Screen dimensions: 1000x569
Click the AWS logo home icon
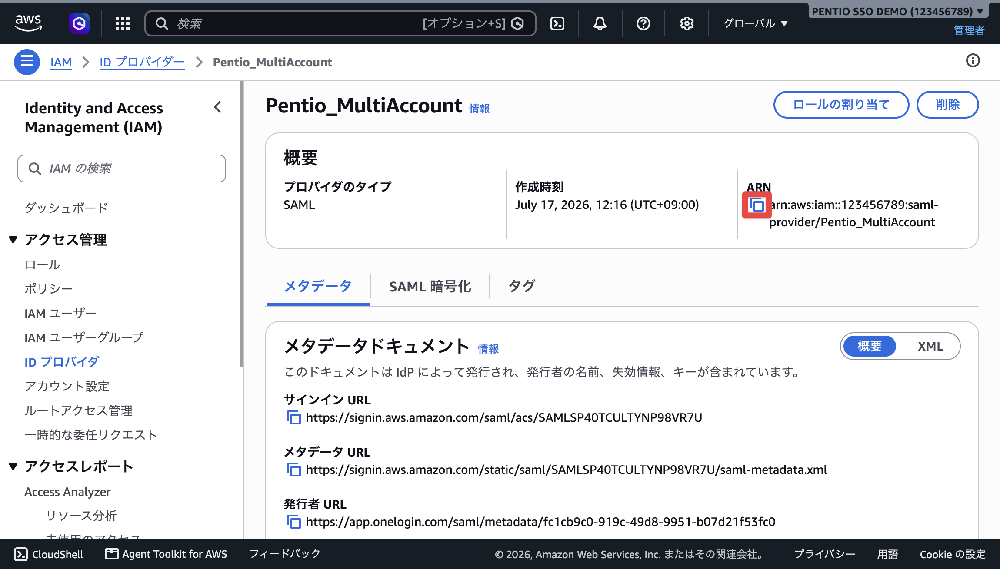[28, 23]
